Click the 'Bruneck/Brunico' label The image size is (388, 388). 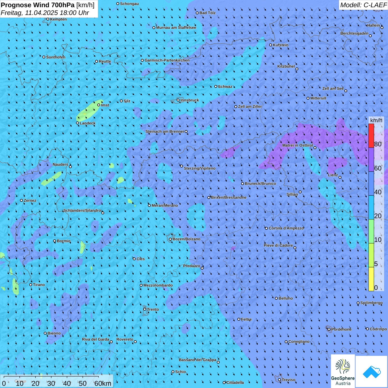260,183
